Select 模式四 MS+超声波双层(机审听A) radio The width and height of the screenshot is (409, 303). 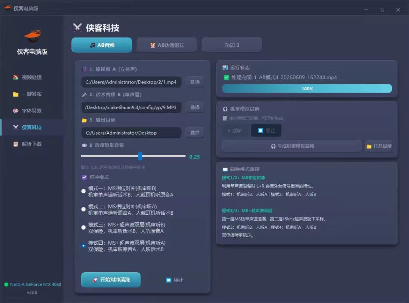[x=83, y=246]
